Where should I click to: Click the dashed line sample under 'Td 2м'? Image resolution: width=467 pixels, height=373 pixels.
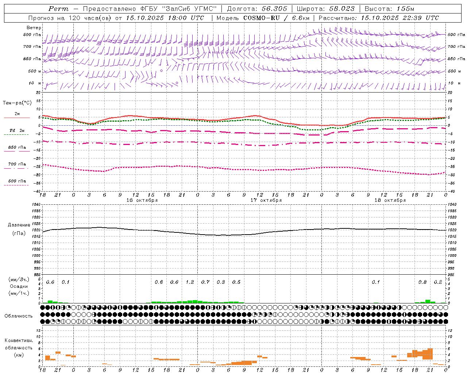pyautogui.click(x=16, y=135)
